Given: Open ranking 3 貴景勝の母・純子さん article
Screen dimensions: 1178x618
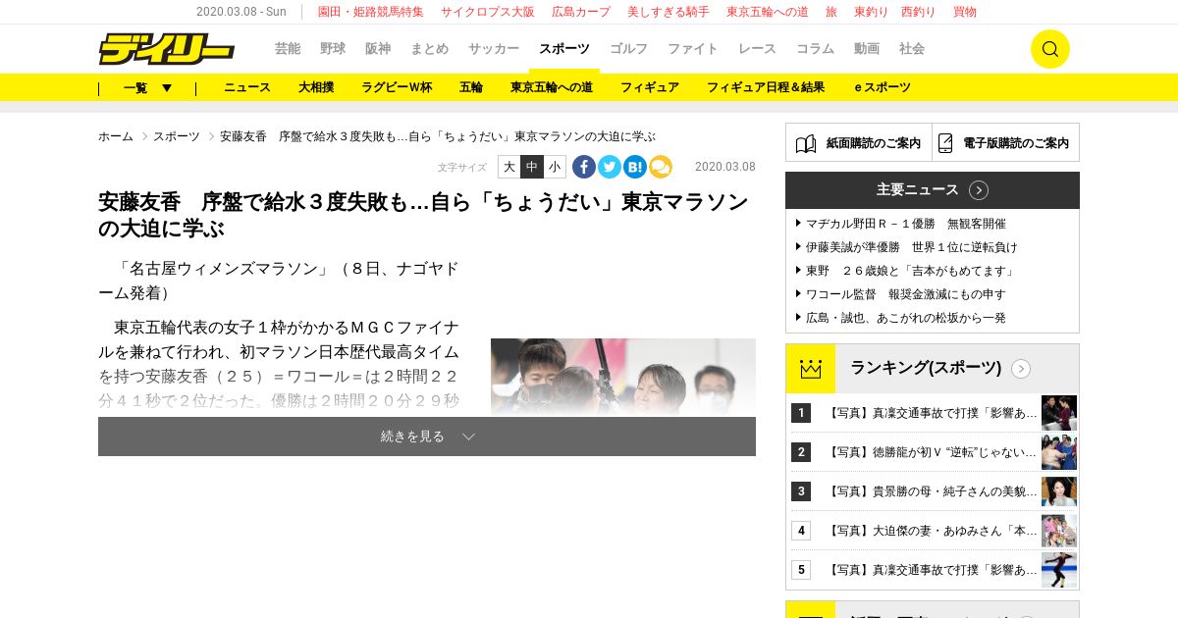Looking at the screenshot, I should 933,491.
